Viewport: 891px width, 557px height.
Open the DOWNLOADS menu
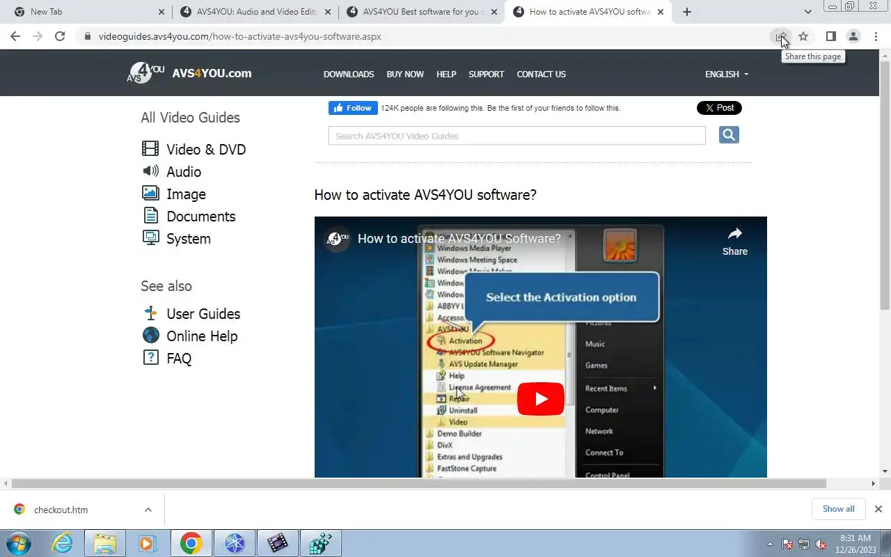coord(349,74)
